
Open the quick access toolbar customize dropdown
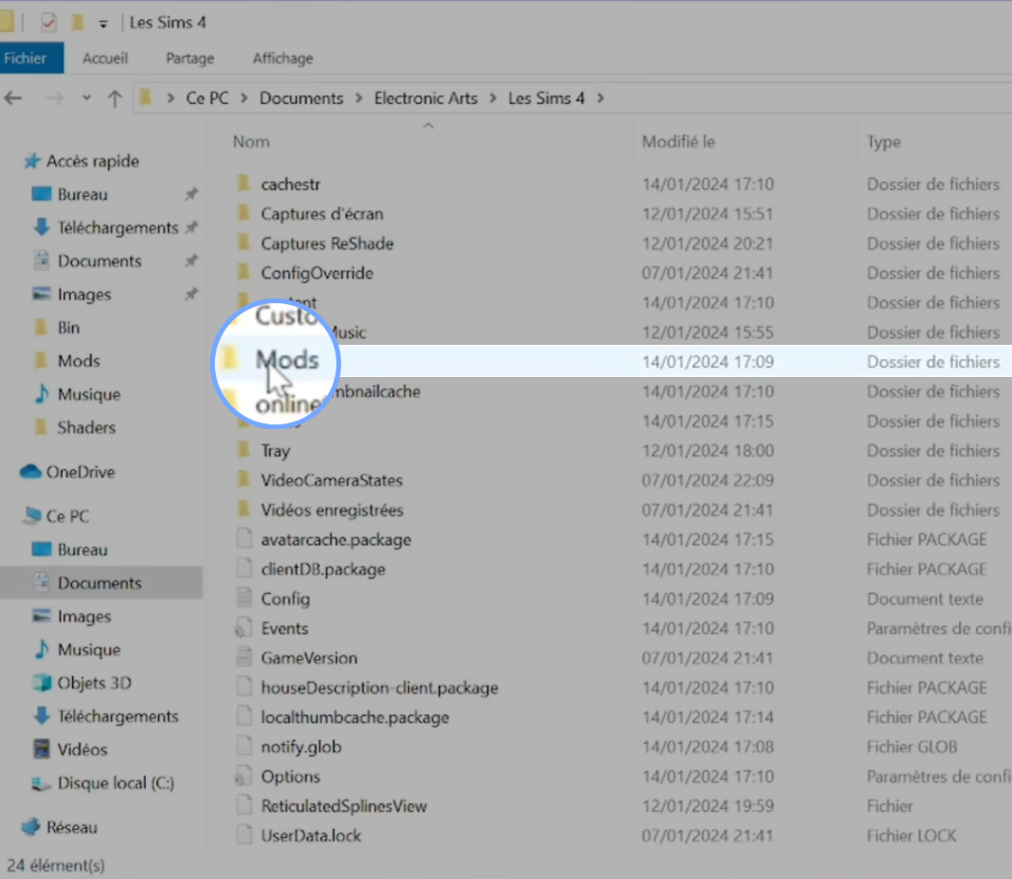[103, 24]
